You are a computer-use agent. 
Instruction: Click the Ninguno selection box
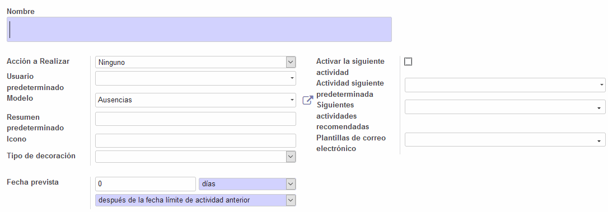(x=195, y=62)
